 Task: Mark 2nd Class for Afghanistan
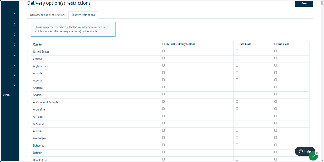pyautogui.click(x=276, y=65)
